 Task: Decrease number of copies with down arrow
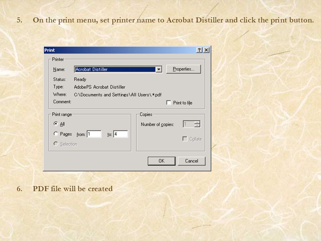pos(197,126)
